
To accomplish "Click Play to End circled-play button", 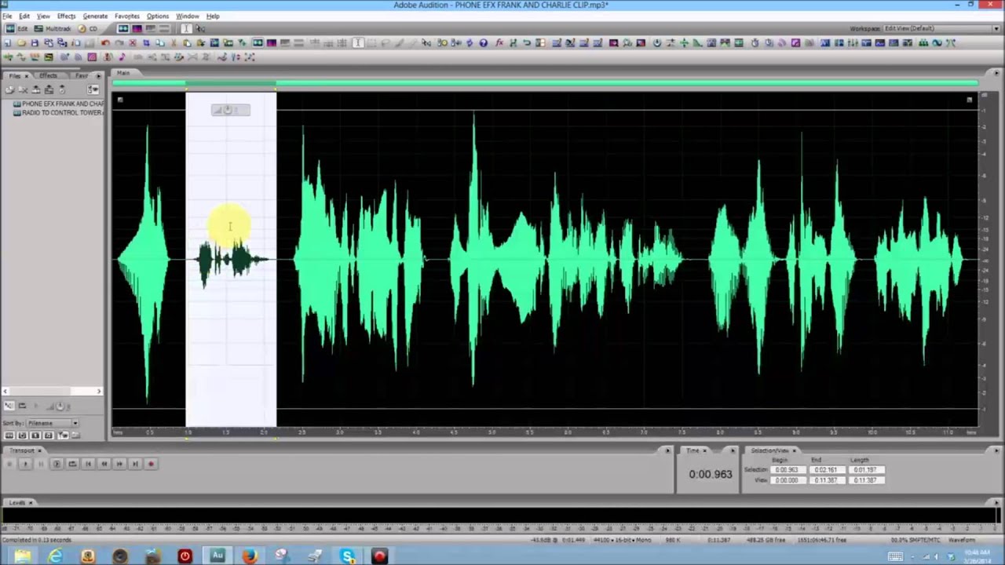I will pyautogui.click(x=57, y=464).
